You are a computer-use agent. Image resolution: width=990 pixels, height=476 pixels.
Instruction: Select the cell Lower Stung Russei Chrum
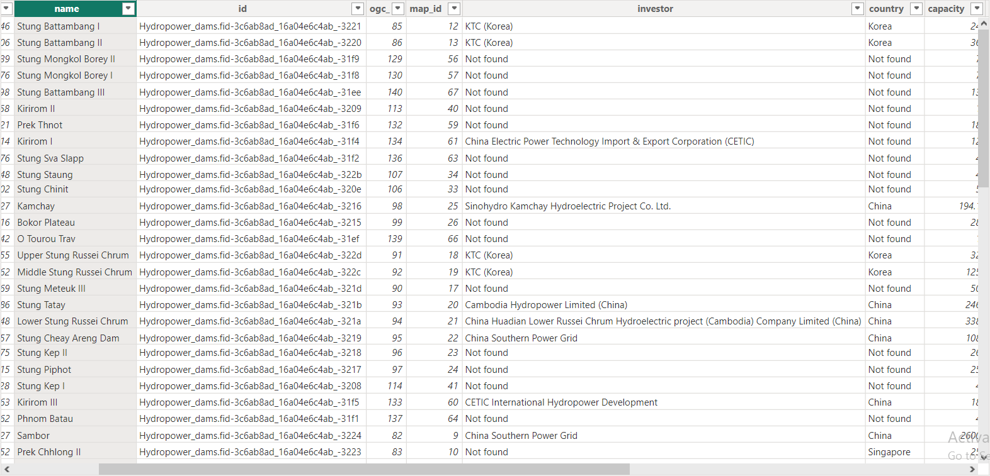pos(75,321)
